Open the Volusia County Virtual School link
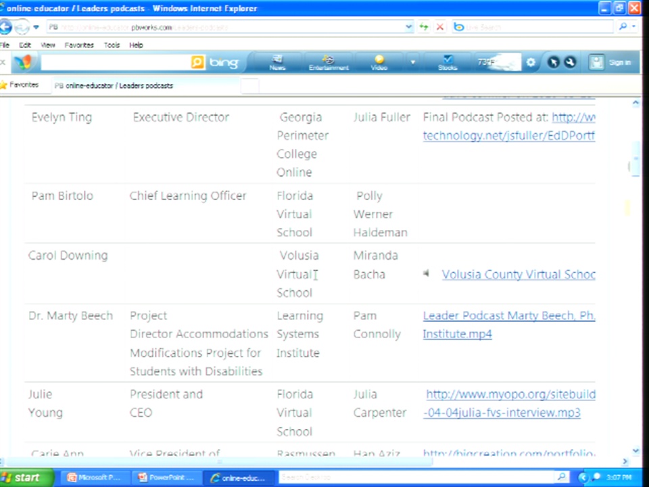This screenshot has height=487, width=649. click(519, 274)
